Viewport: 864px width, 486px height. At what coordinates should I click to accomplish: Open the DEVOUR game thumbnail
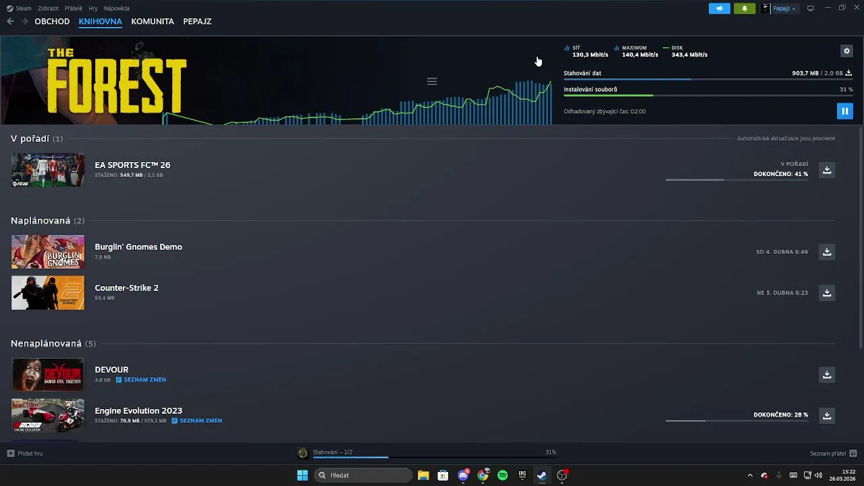(48, 375)
